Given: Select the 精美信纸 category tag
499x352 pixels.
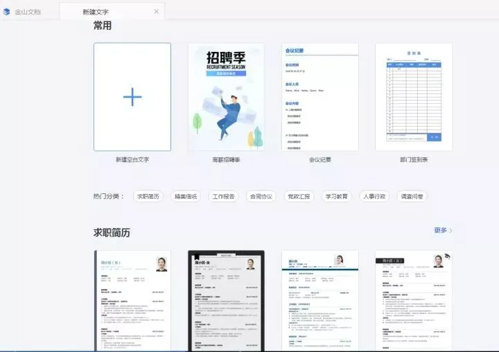Looking at the screenshot, I should point(186,196).
